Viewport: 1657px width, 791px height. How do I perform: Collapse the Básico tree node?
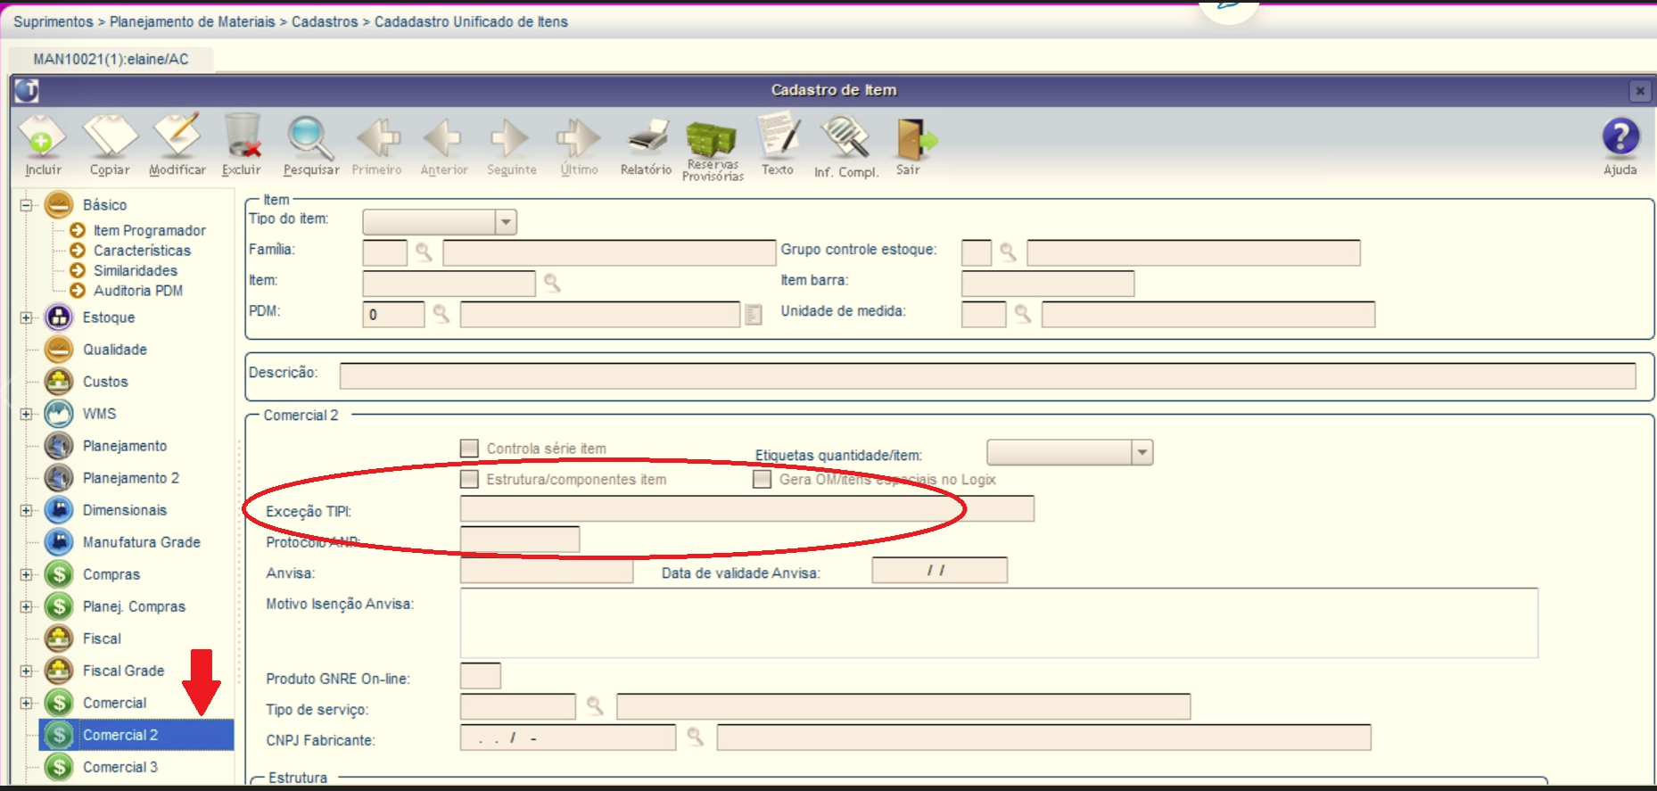pyautogui.click(x=27, y=205)
